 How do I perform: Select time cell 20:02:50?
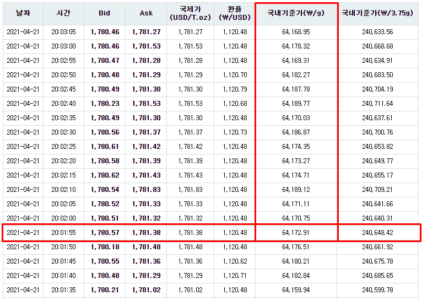click(x=63, y=75)
